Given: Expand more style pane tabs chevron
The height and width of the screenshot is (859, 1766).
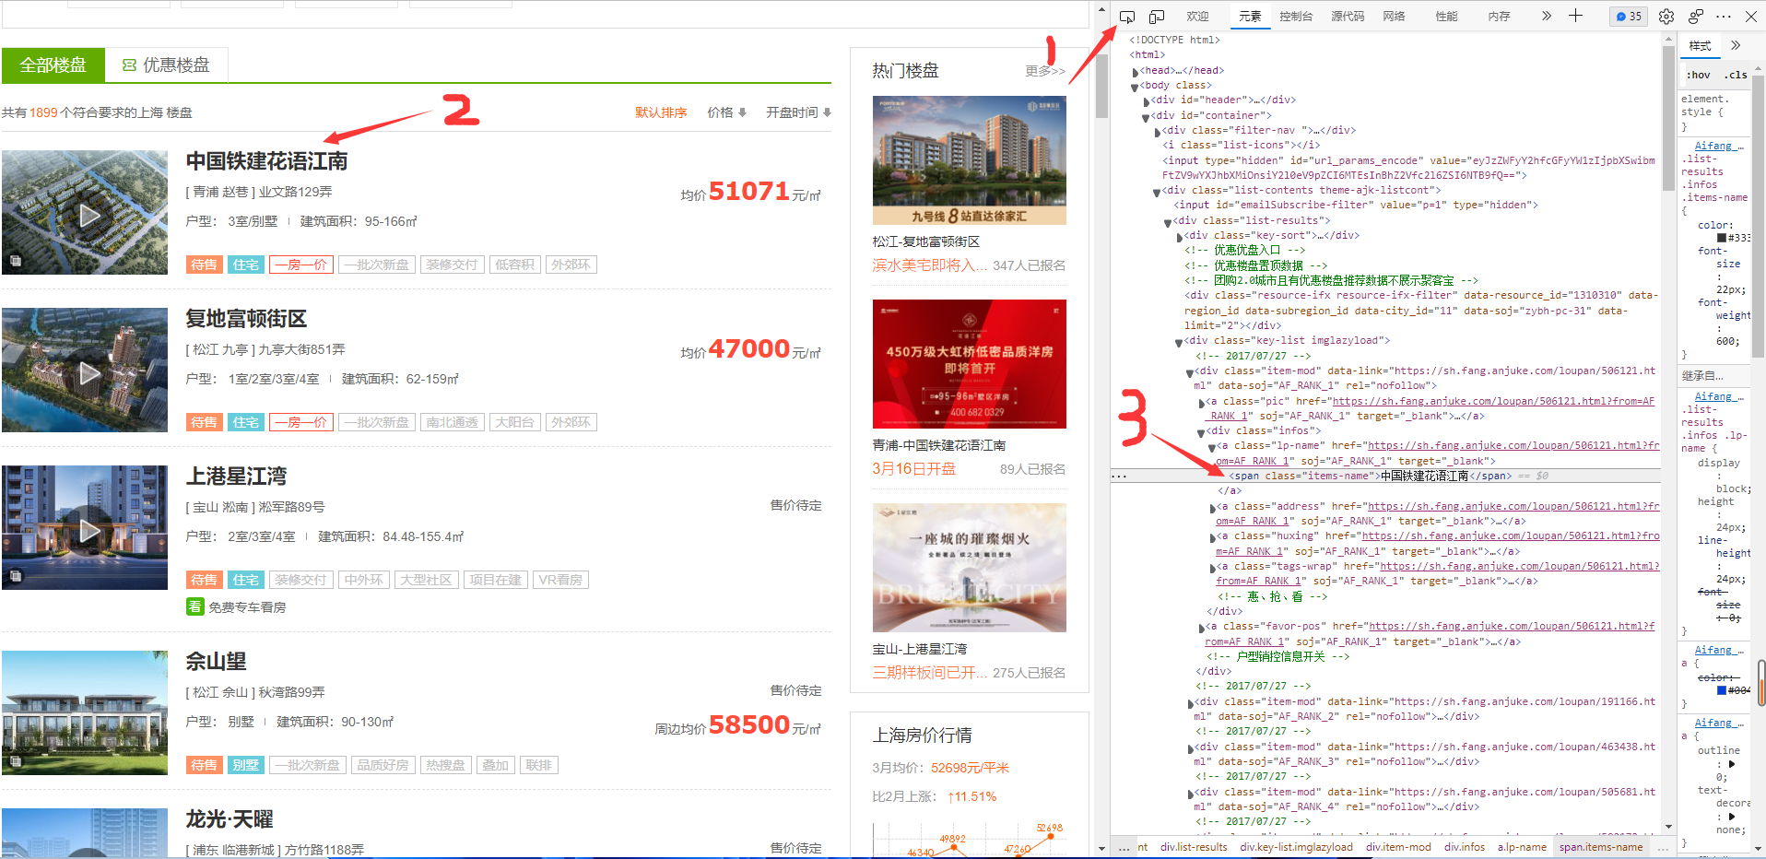Looking at the screenshot, I should tap(1736, 45).
